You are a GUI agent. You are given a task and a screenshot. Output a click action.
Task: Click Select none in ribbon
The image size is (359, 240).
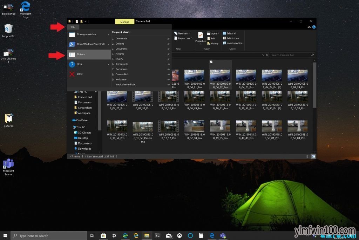[x=231, y=38]
